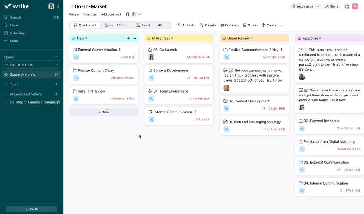Screen dimensions: 364x214
Task: Open the All views dropdown
Action: [x=162, y=25]
